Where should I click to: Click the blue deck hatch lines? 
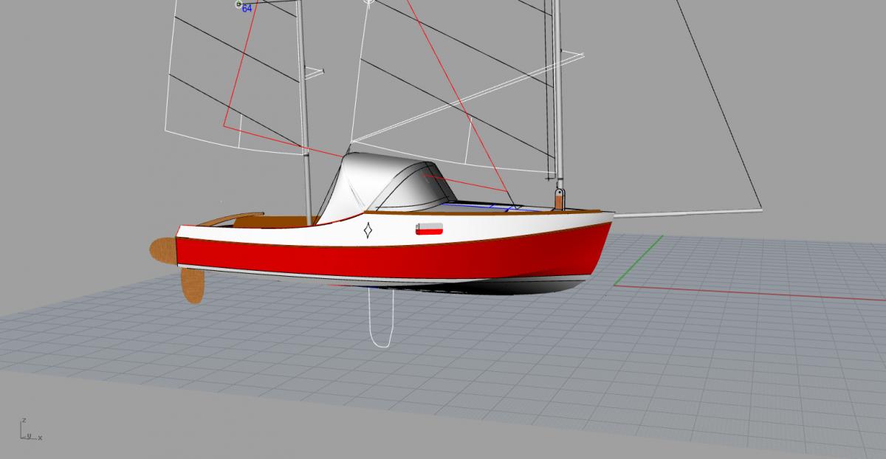tap(491, 207)
